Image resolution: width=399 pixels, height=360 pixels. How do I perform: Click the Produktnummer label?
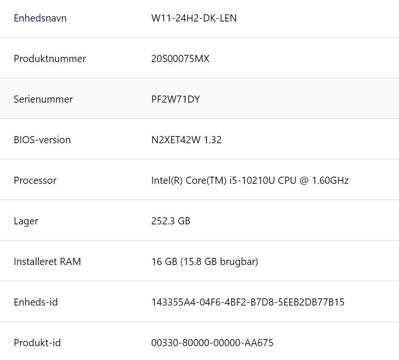[x=50, y=59]
